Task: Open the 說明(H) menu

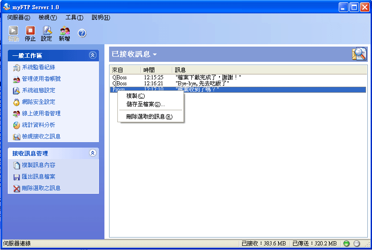Action: tap(101, 18)
